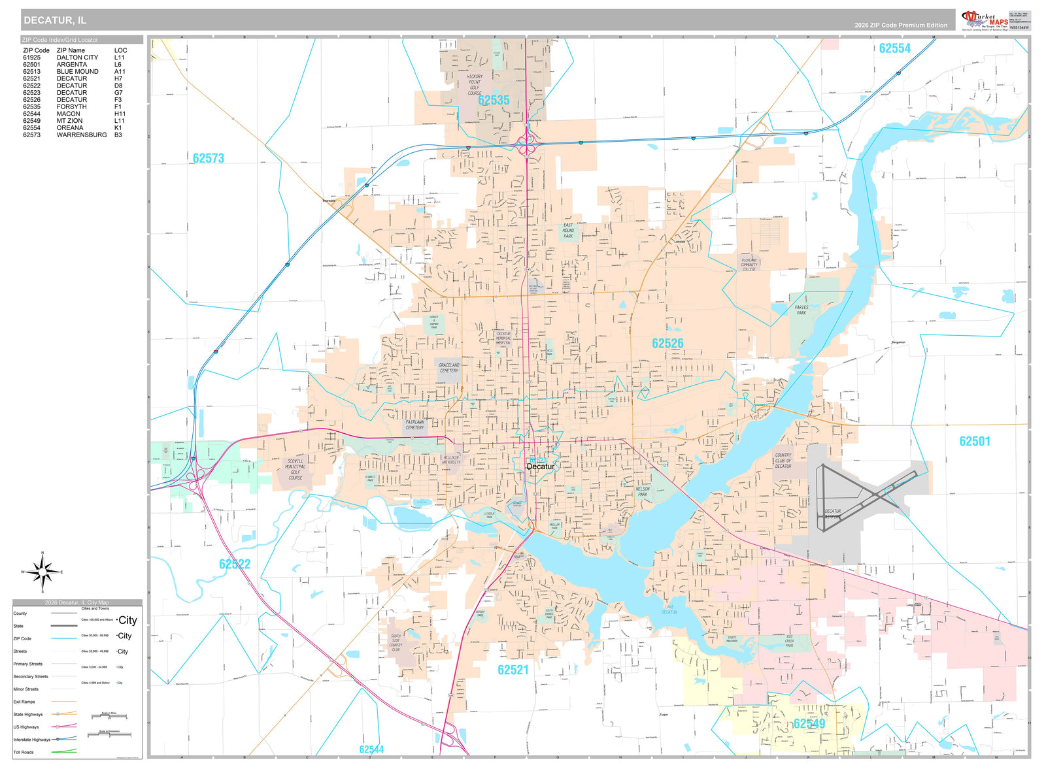
Task: Click the 62521 ZIP label on map
Action: pos(513,670)
